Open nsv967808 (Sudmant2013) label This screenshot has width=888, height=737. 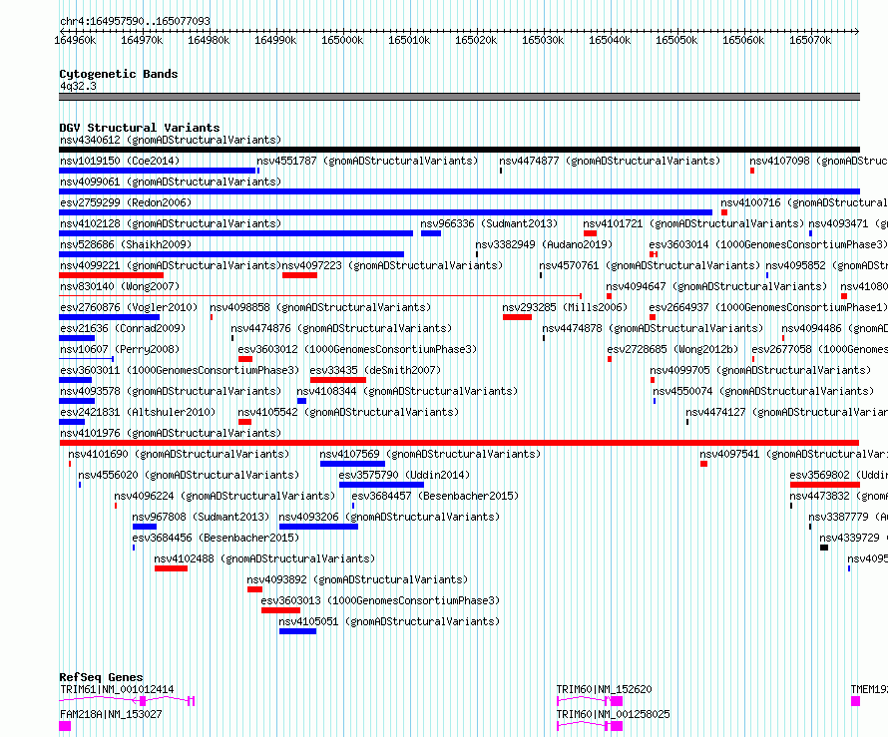click(201, 517)
